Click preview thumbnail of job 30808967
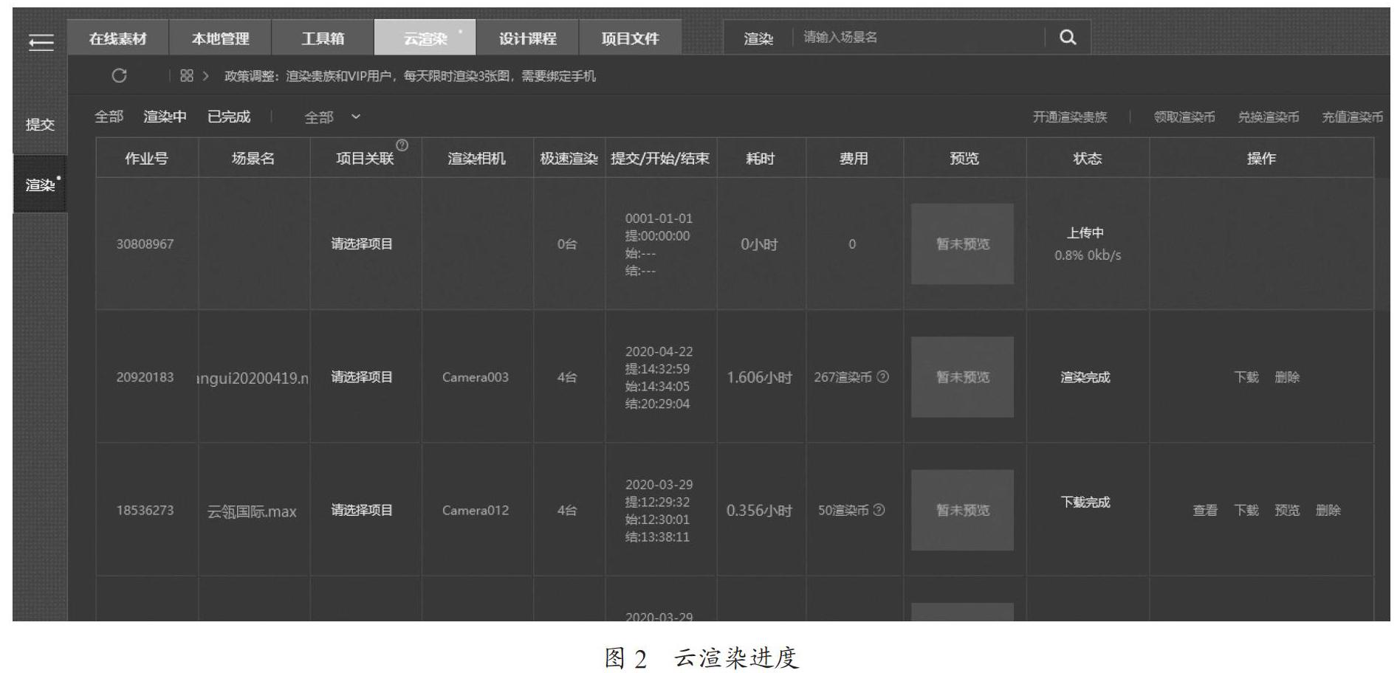Viewport: 1400px width, 673px height. 962,244
